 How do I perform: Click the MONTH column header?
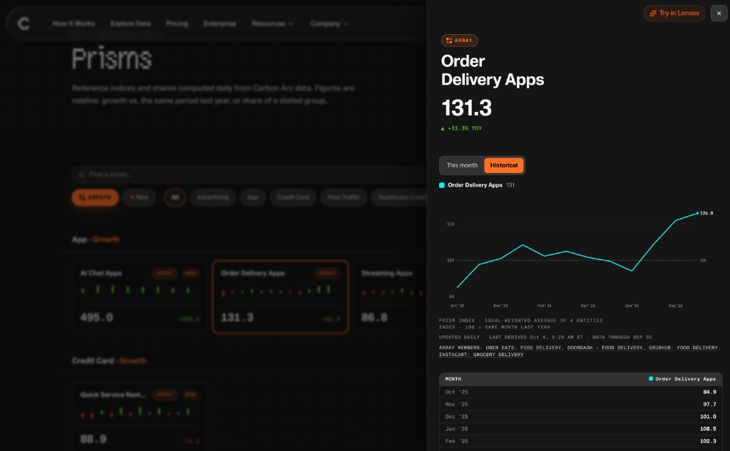click(x=453, y=379)
